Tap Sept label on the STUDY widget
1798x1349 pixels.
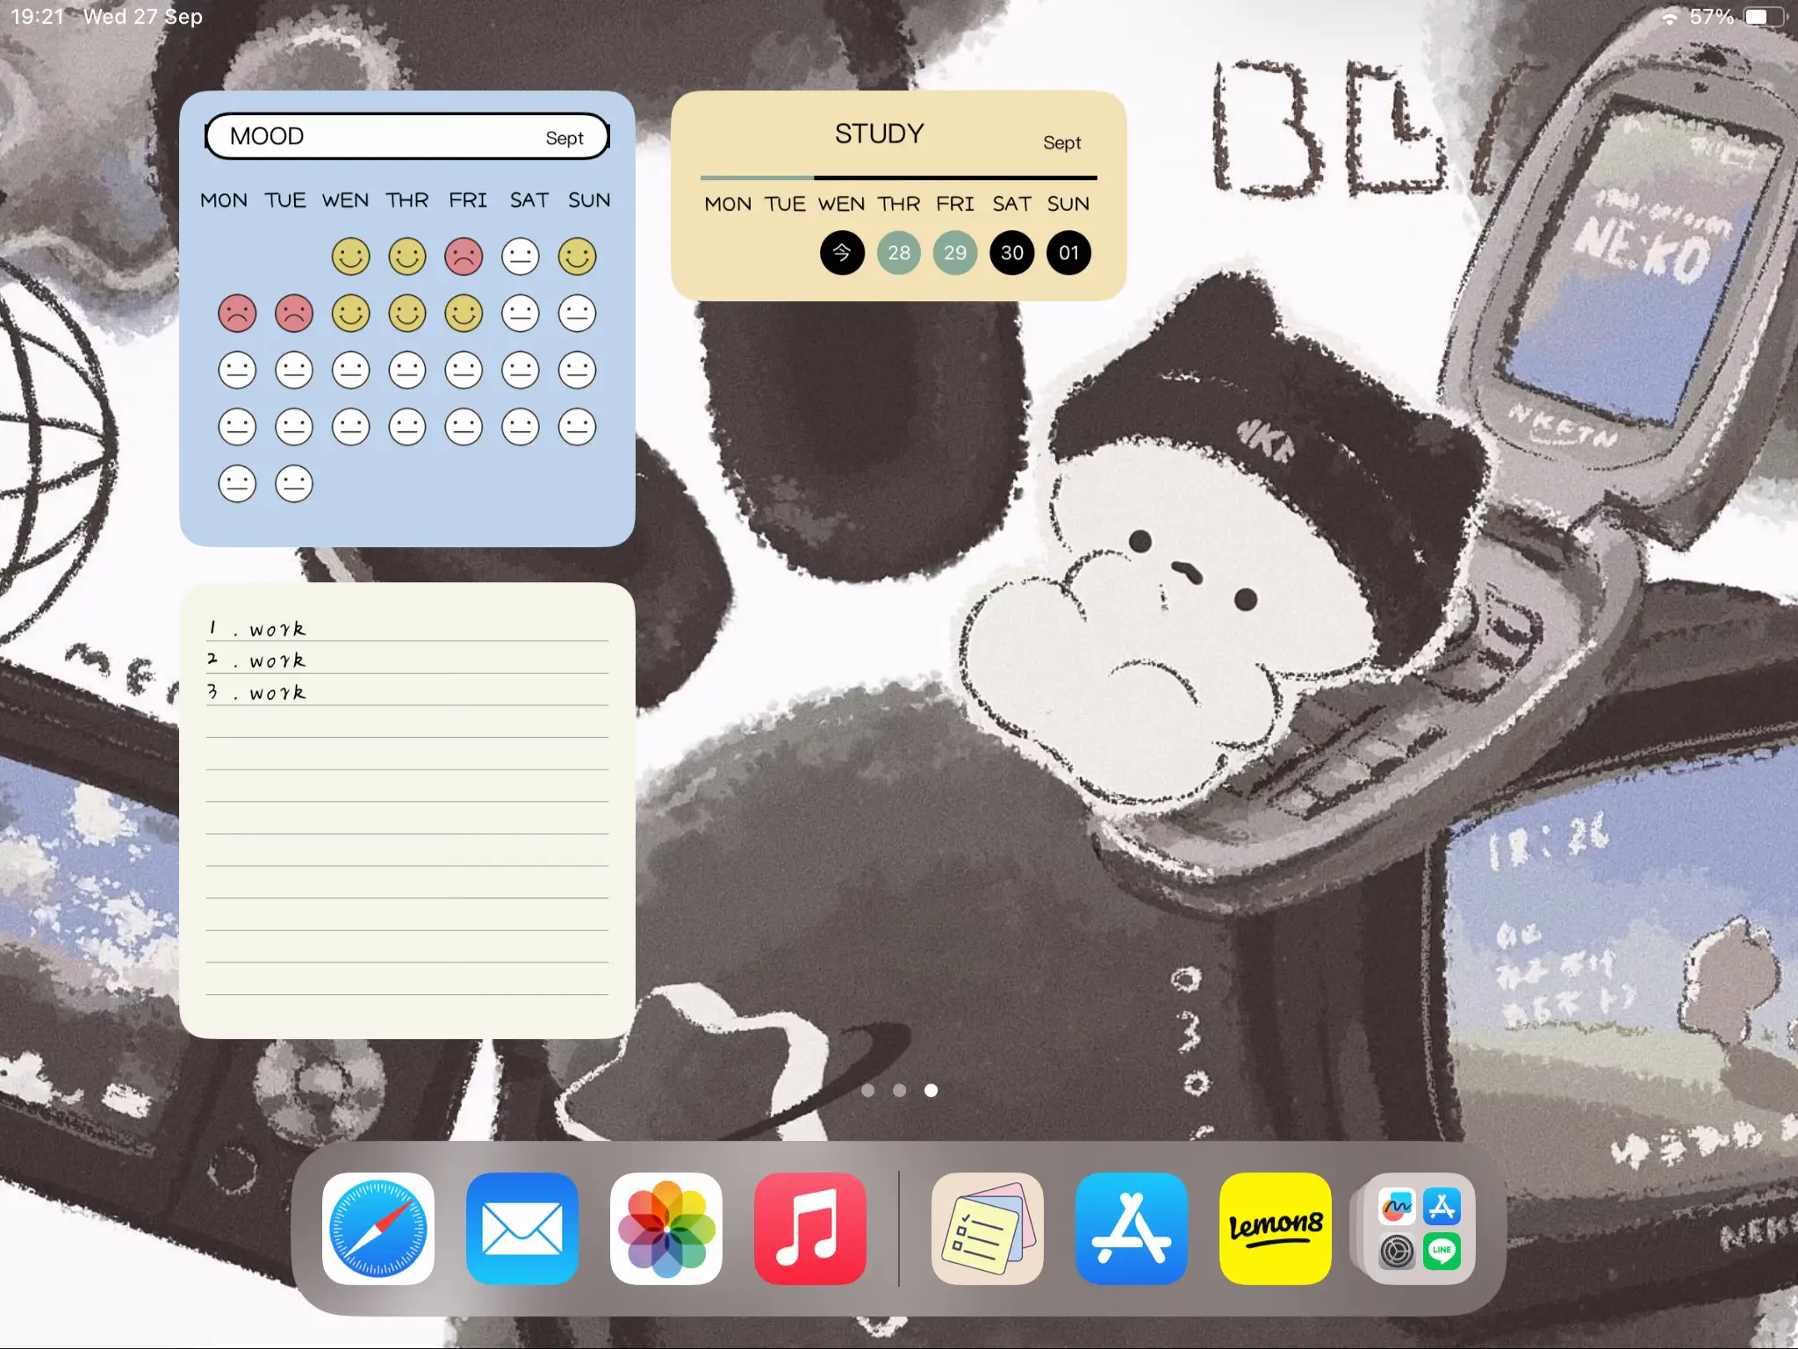(x=1061, y=142)
